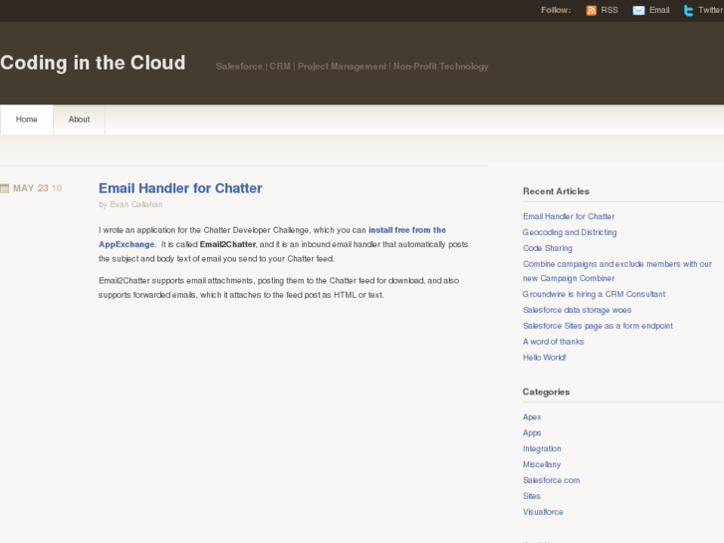Follow the install free from the AppExchange link
Image resolution: width=724 pixels, height=543 pixels.
(x=406, y=230)
